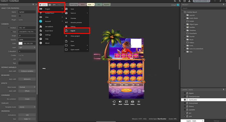The width and height of the screenshot is (226, 122).
Task: Show the historyDetail layer via its checkbox
Action: click(185, 103)
